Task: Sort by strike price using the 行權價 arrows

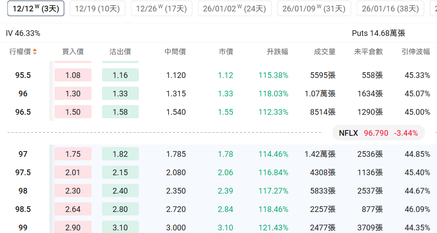Action: [x=35, y=52]
